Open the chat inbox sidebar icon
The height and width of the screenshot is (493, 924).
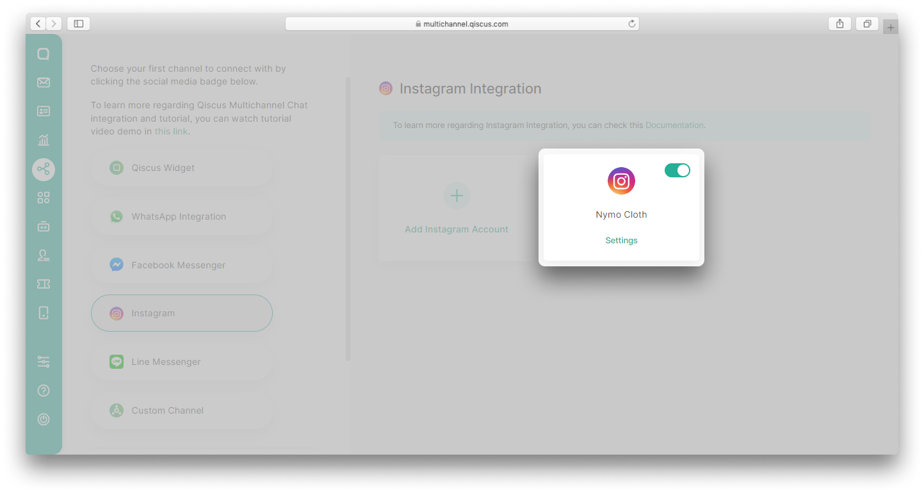(x=44, y=54)
